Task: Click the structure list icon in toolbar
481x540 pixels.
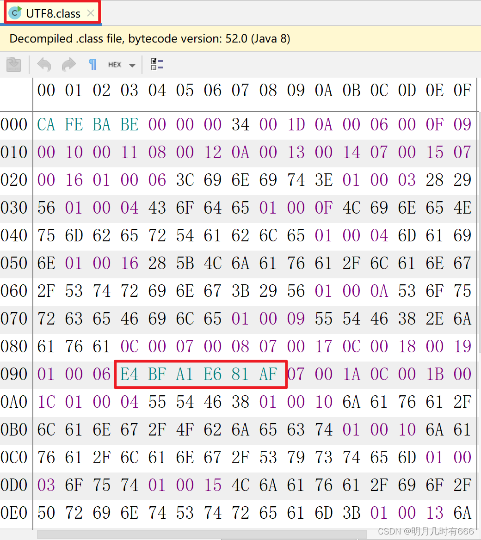Action: pos(156,64)
